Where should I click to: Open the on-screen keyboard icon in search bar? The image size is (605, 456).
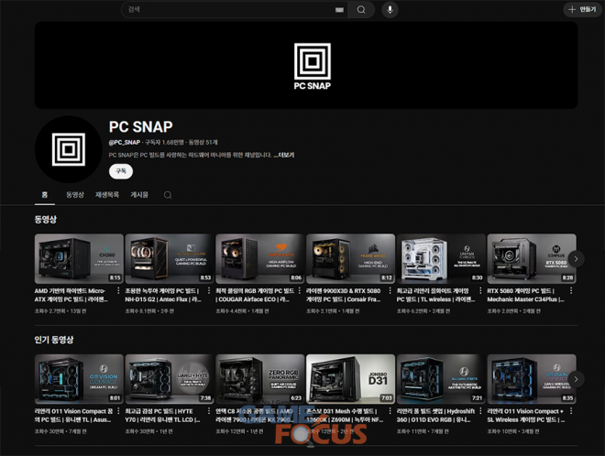(339, 10)
